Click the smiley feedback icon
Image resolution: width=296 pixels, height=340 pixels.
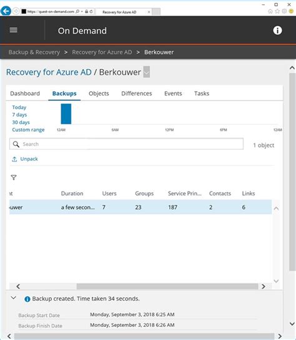pos(291,11)
